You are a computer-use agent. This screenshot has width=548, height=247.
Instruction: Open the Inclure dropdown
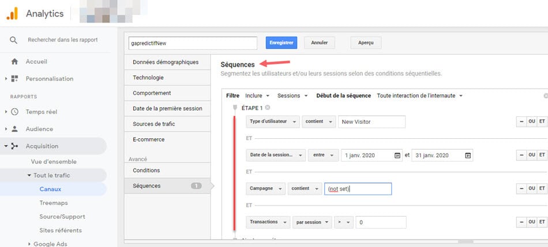pos(257,96)
